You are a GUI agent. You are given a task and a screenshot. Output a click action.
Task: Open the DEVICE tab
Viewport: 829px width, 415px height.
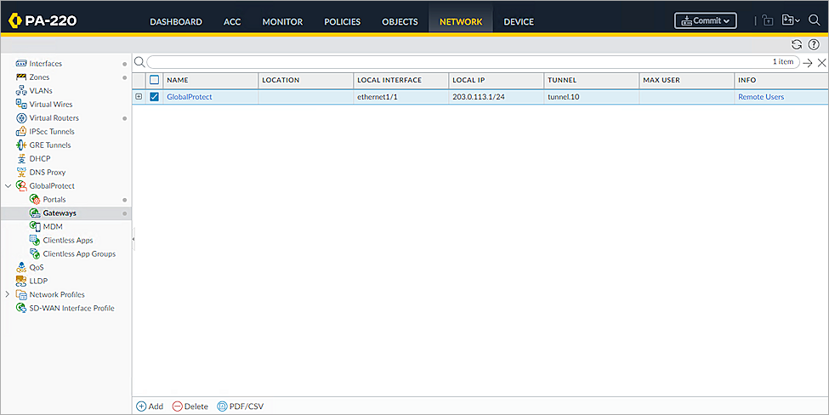click(519, 21)
